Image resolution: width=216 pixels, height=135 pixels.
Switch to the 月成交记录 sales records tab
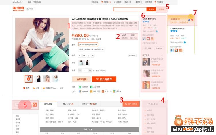89,104
